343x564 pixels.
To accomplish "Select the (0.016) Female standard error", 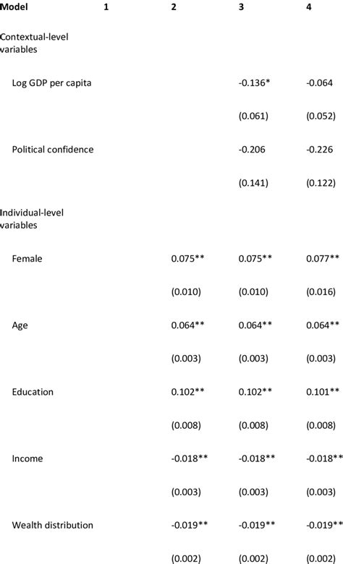I will pos(321,291).
